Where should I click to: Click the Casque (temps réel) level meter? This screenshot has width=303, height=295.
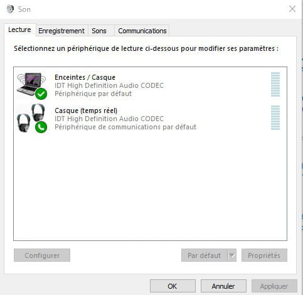point(275,118)
